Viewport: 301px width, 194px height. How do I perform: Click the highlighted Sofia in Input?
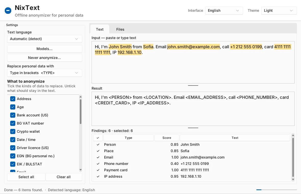tap(148, 47)
